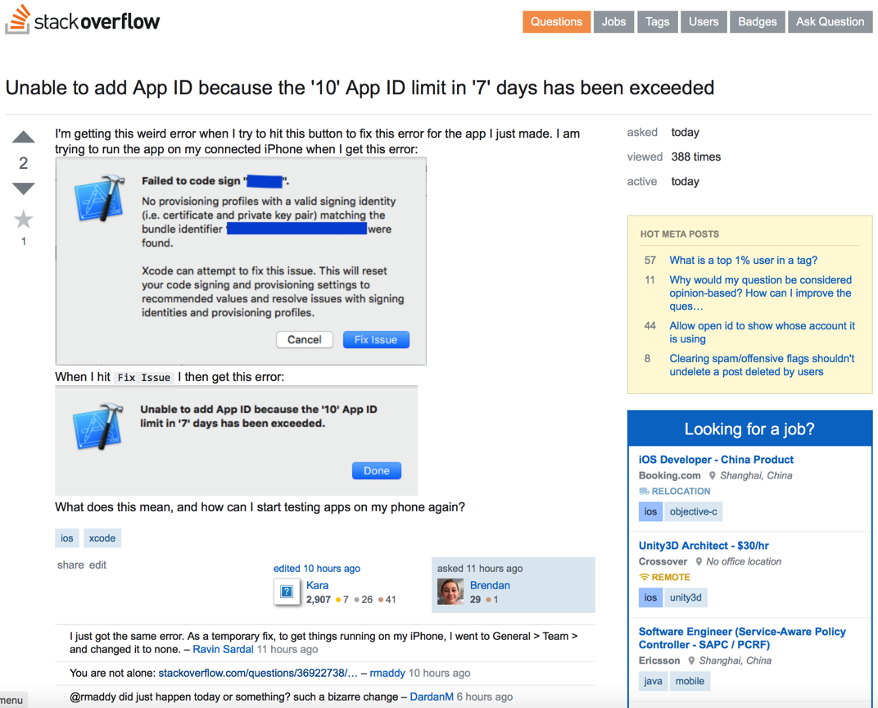This screenshot has width=878, height=708.
Task: Click the Ask Question button
Action: click(830, 22)
